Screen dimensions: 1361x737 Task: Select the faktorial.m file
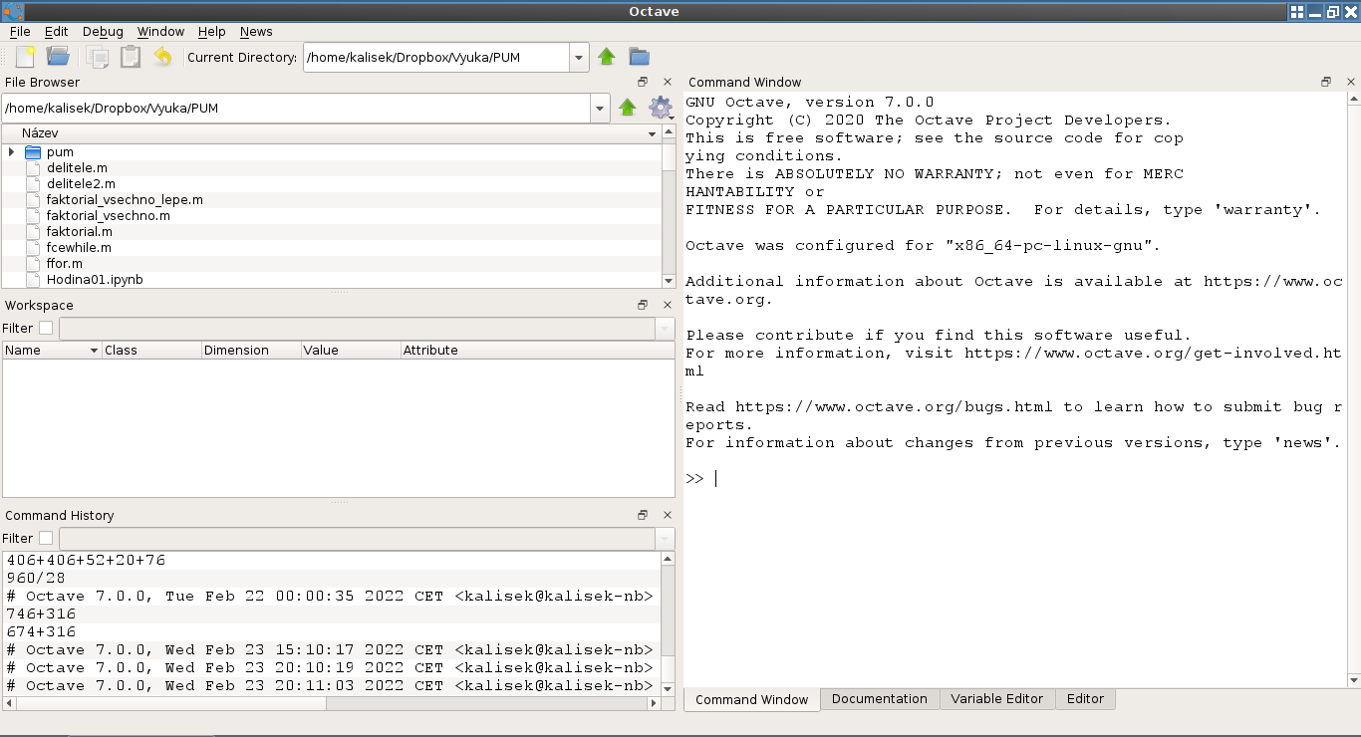[x=79, y=232]
